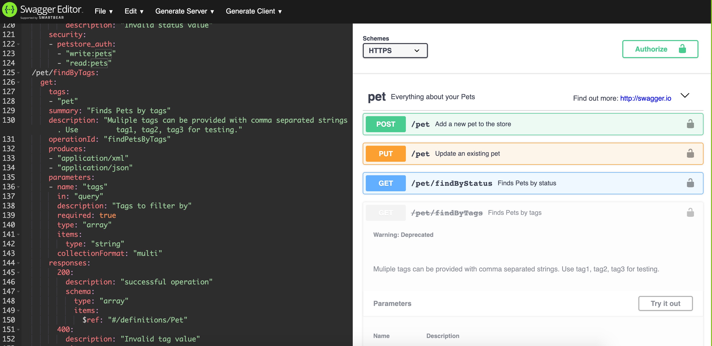Viewport: 712px width, 346px height.
Task: Click the /pet/findByTags path code line
Action: (x=65, y=73)
